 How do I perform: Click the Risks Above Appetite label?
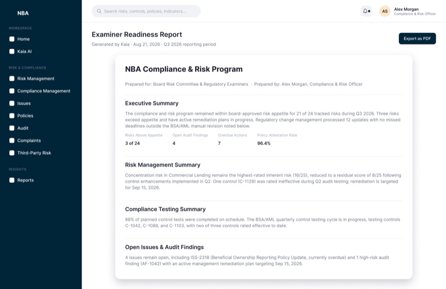(143, 135)
